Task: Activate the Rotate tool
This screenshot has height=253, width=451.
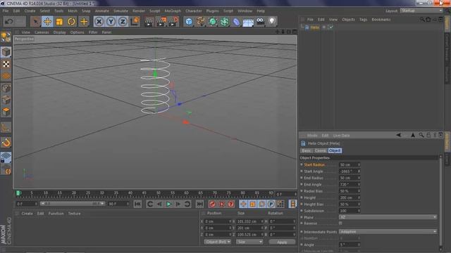Action: (x=72, y=22)
